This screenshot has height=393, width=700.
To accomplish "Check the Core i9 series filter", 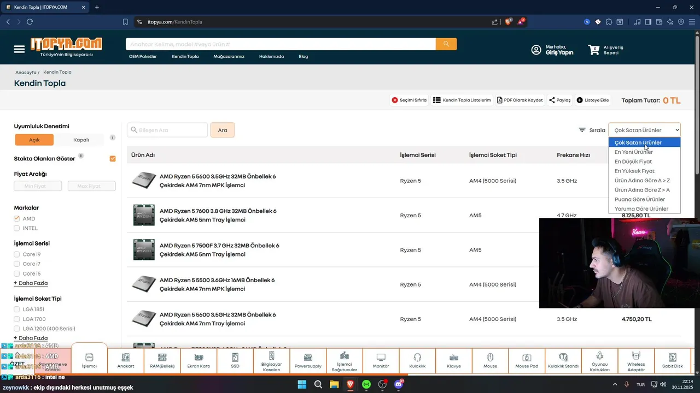I will tap(17, 254).
